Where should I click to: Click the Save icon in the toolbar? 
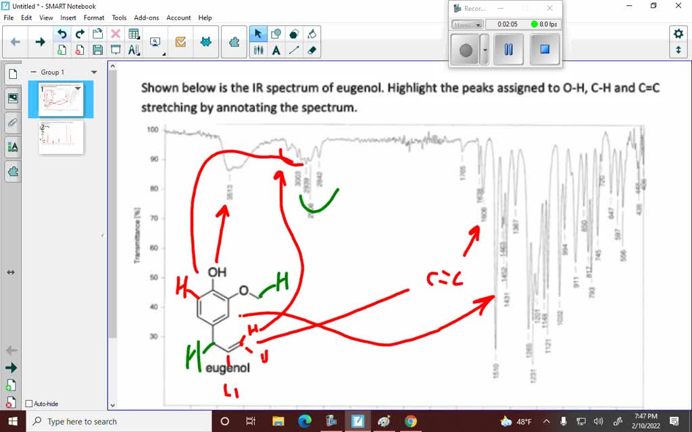click(97, 49)
